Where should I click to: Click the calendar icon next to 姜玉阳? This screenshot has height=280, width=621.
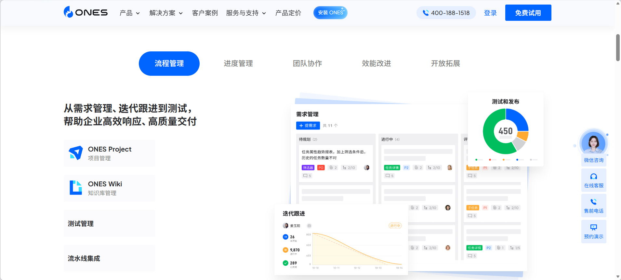pyautogui.click(x=309, y=226)
